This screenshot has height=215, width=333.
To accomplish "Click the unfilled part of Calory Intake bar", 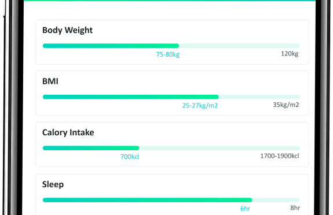I will (x=219, y=148).
